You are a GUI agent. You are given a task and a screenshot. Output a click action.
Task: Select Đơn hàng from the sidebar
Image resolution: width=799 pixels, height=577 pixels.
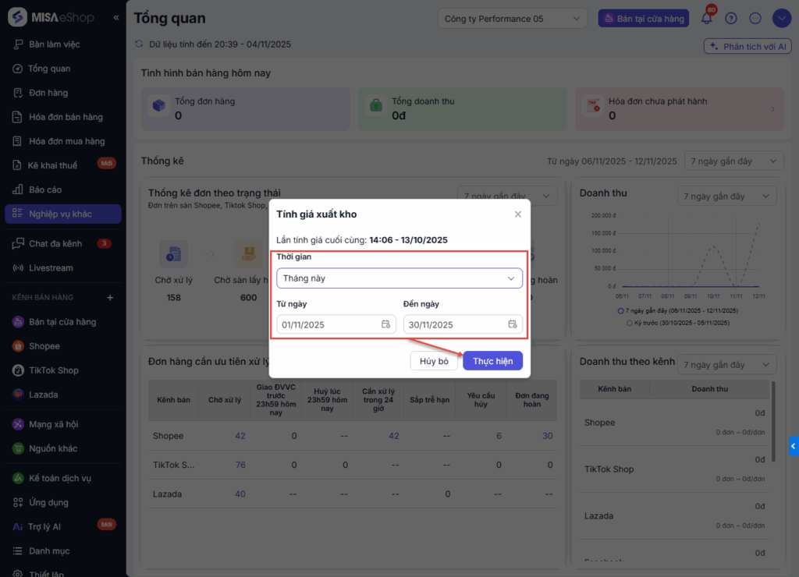click(48, 93)
